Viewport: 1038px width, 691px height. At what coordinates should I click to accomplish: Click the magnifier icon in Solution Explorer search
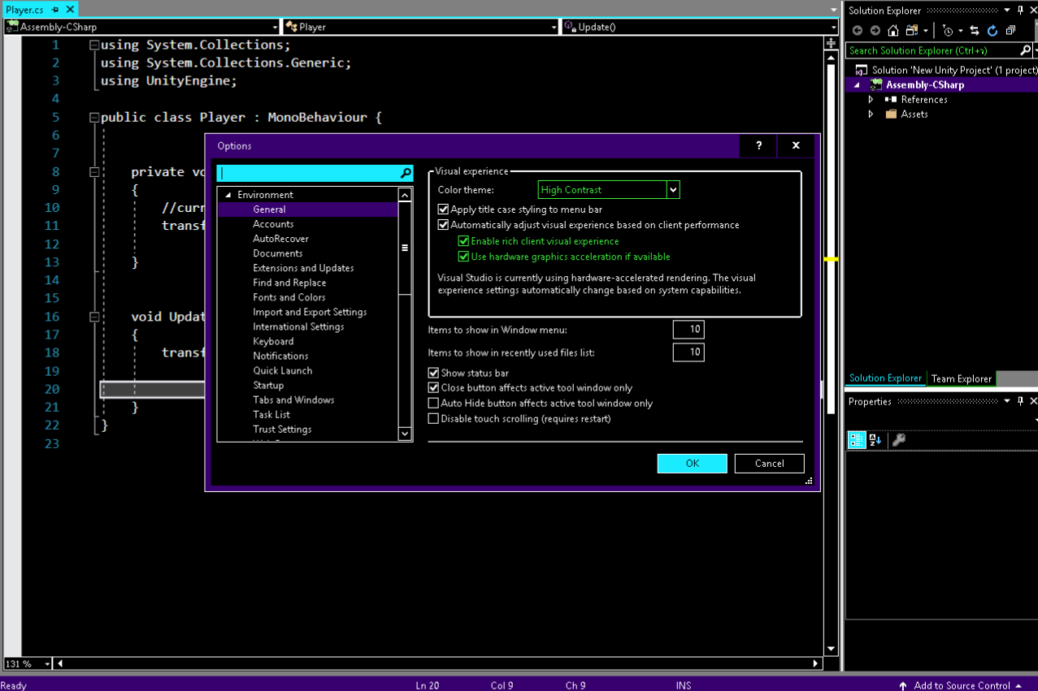tap(1027, 50)
